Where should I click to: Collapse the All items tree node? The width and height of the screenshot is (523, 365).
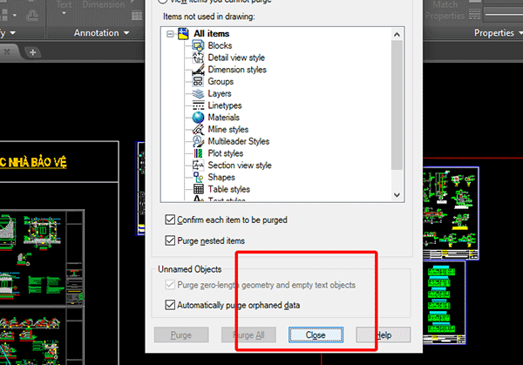(170, 34)
